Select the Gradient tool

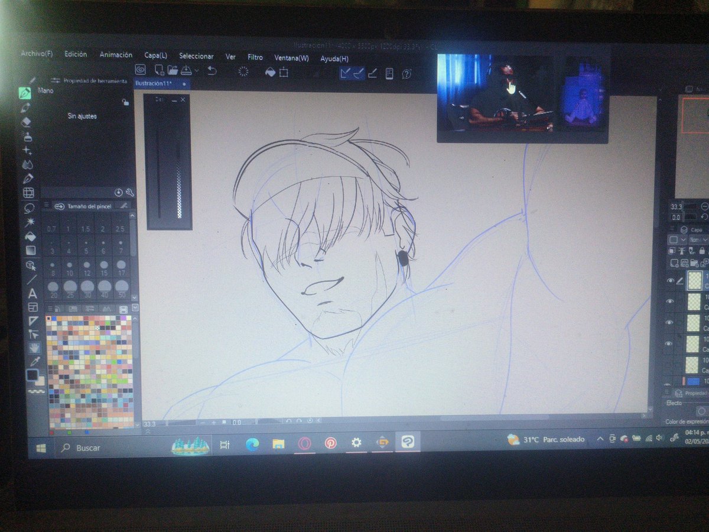tap(31, 250)
